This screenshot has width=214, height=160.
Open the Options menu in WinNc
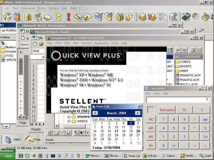point(53,8)
